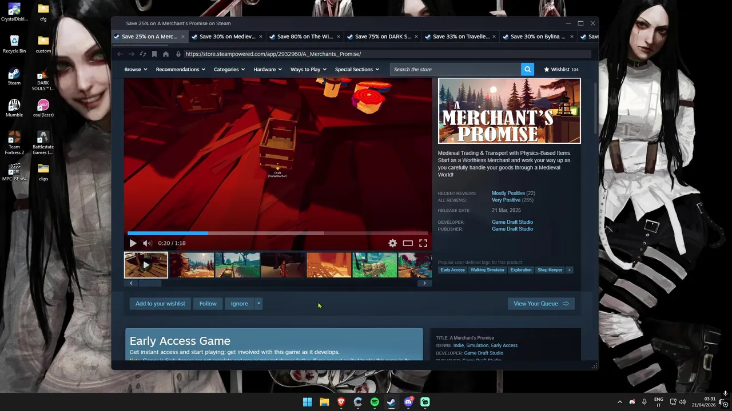Open Recycle Bin desktop icon

click(14, 44)
